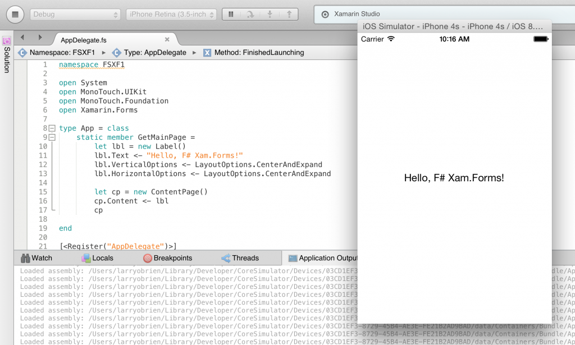
Task: Click the Register("AppDelegate") attribute line
Action: (118, 246)
